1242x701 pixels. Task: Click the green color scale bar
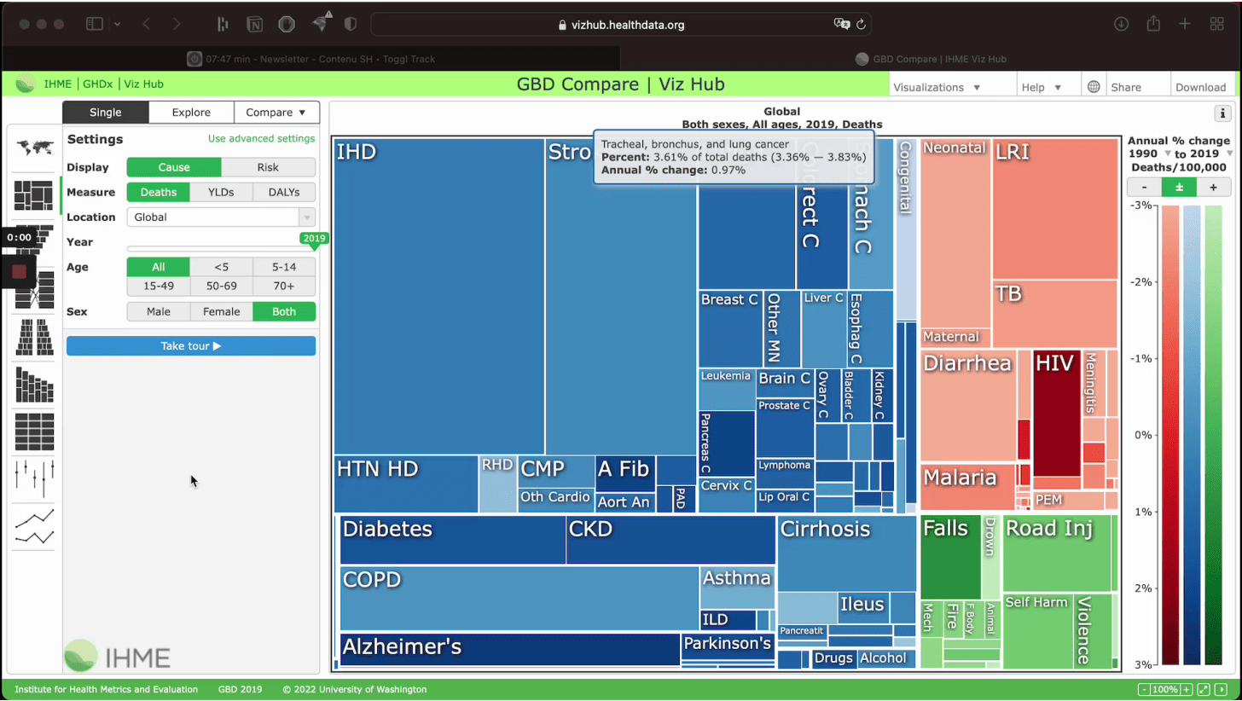point(1214,434)
